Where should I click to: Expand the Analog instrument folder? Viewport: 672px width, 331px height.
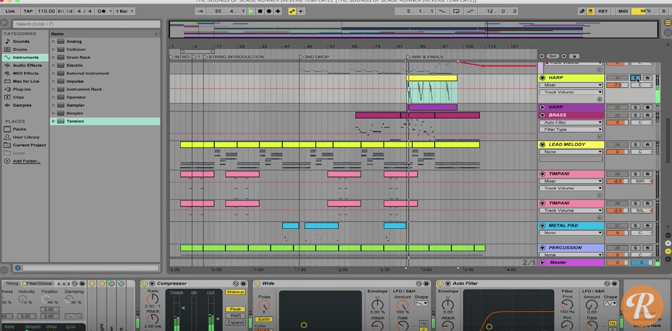[53, 42]
